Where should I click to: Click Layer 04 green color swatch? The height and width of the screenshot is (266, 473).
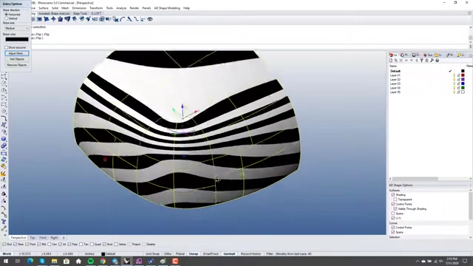point(463,88)
